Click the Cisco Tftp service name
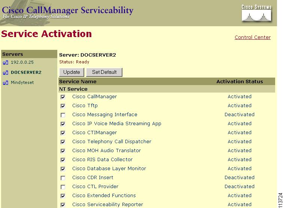This screenshot has height=208, width=283. [x=85, y=106]
